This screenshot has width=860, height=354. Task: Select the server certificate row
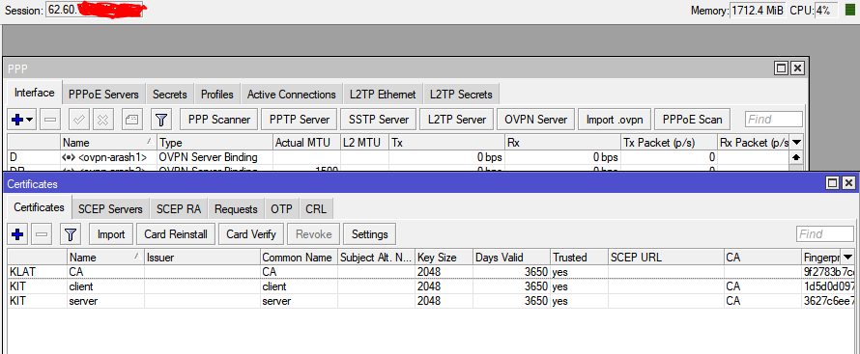click(x=431, y=301)
